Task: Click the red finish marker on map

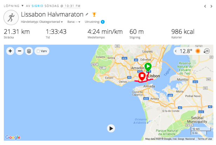Action: [142, 76]
